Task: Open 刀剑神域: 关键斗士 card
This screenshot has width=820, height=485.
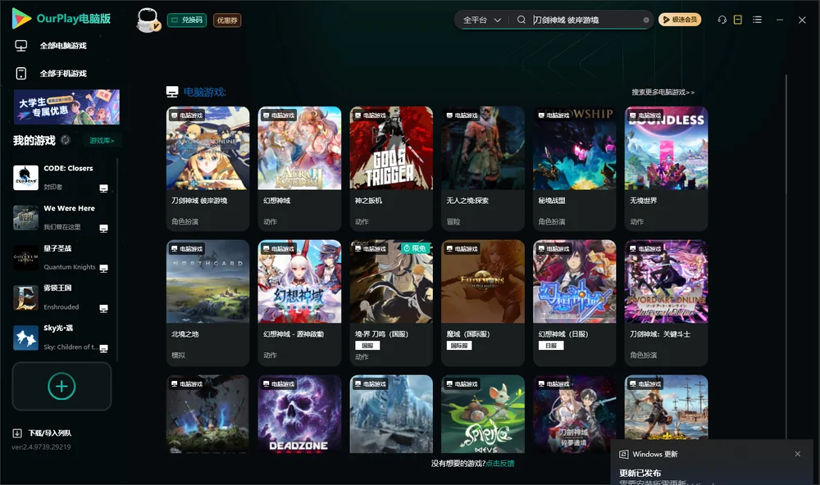Action: [666, 302]
